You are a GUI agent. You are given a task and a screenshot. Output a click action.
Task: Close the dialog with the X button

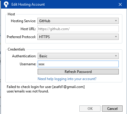(120, 4)
